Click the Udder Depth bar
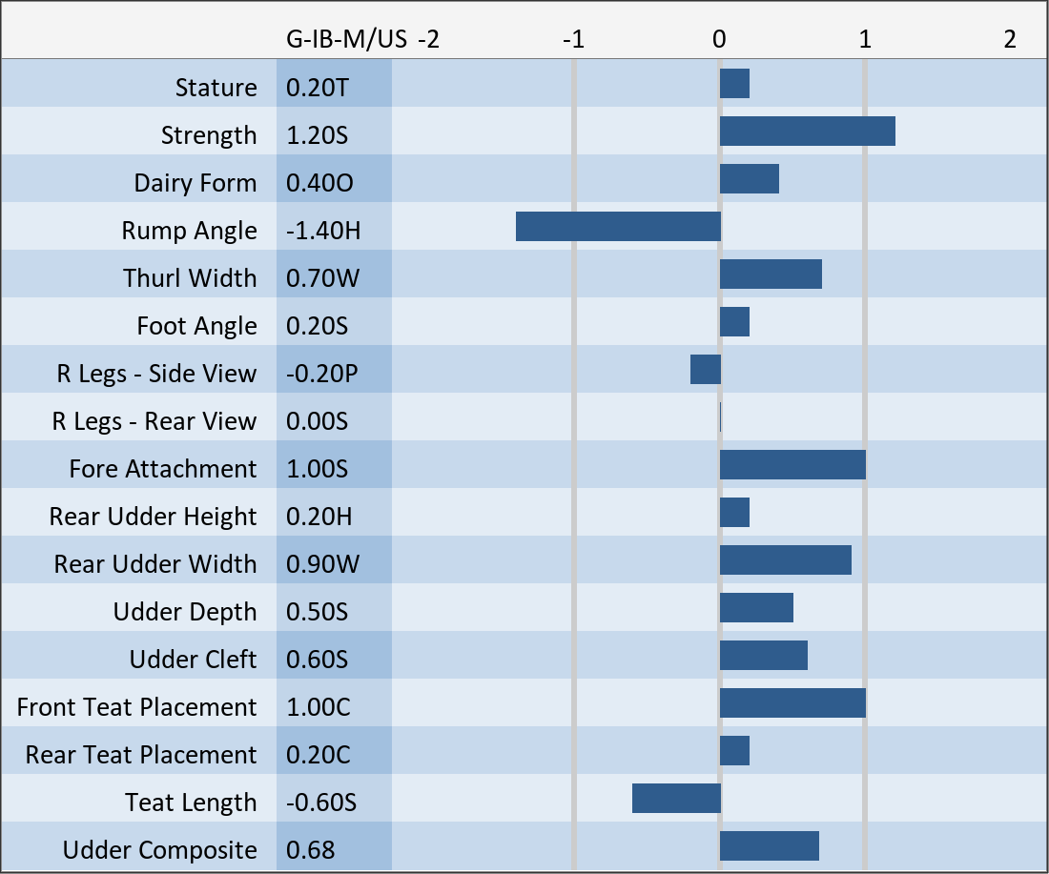 pyautogui.click(x=756, y=608)
